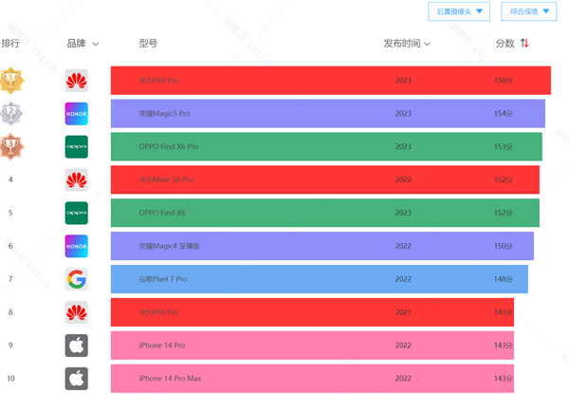The height and width of the screenshot is (394, 569).
Task: Toggle score sorting with the 分数 arrows
Action: 524,44
